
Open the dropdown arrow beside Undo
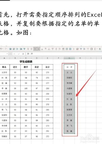click(3, 49)
